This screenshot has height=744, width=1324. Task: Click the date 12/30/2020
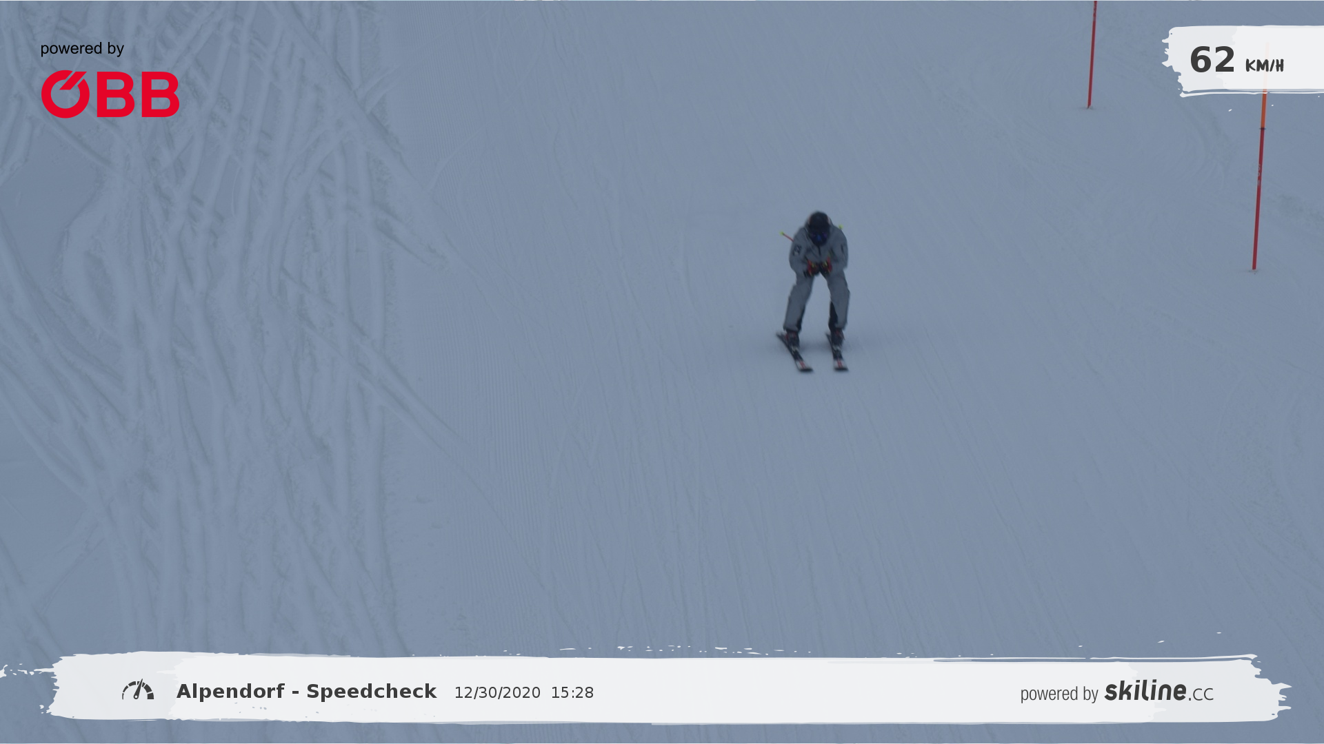[497, 693]
